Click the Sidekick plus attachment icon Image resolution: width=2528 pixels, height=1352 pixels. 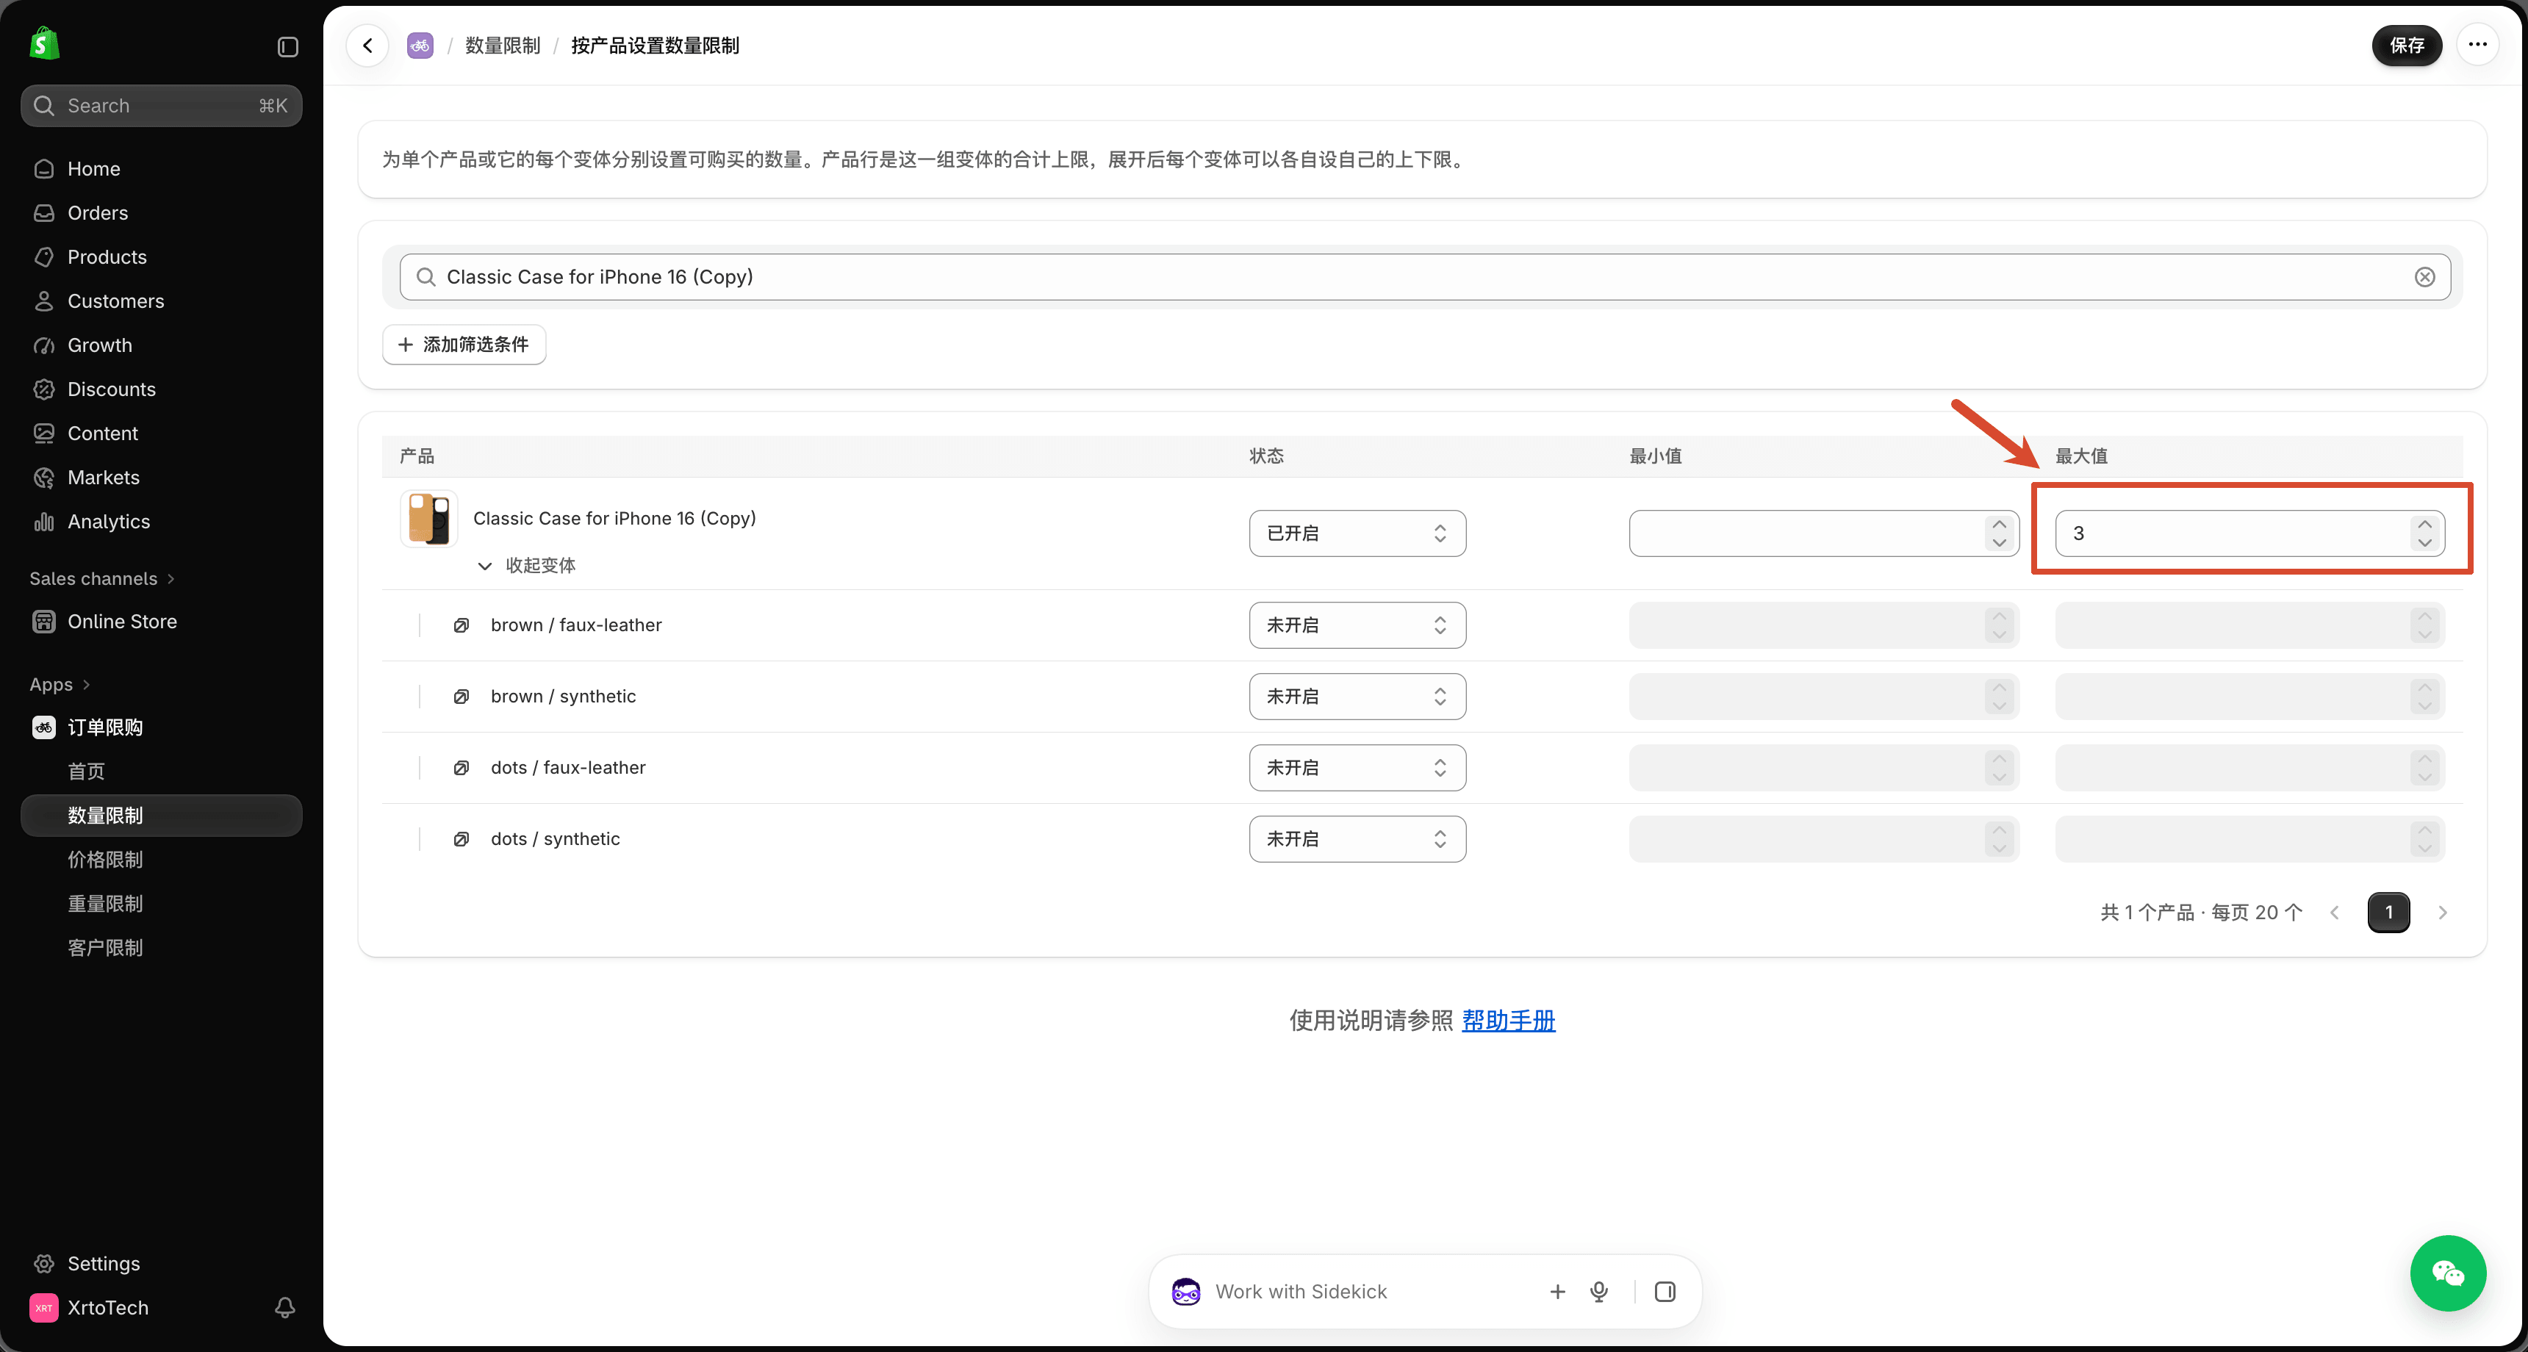tap(1557, 1291)
